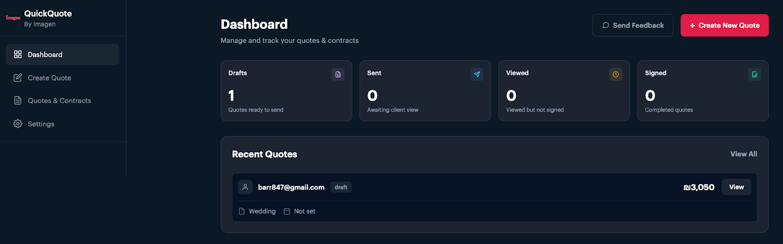783x244 pixels.
Task: Open Settings from the sidebar
Action: (x=62, y=124)
